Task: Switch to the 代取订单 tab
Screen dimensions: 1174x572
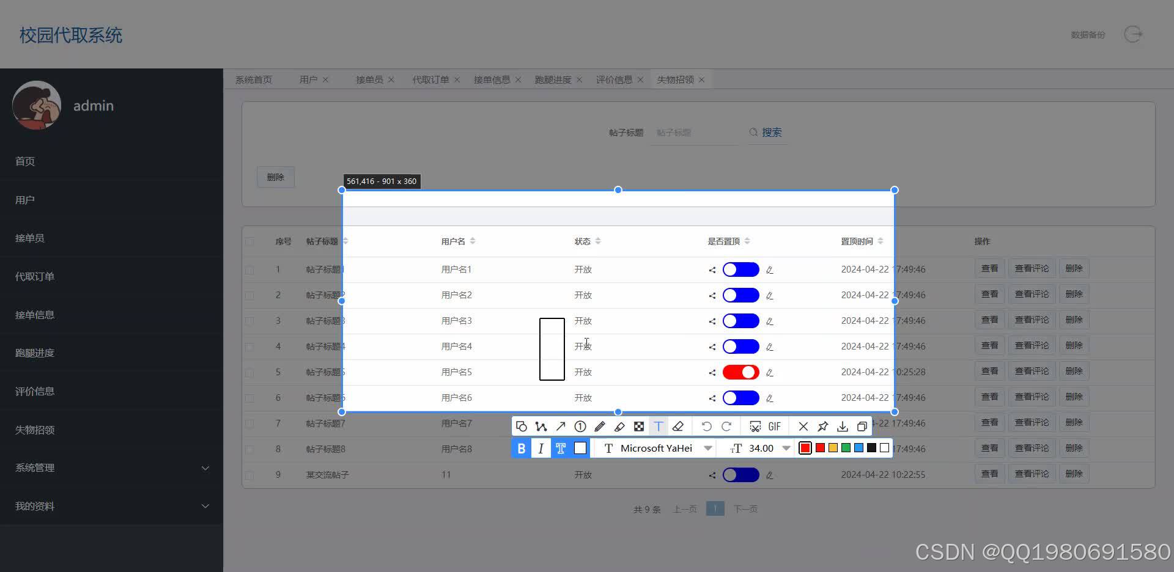Action: coord(430,79)
